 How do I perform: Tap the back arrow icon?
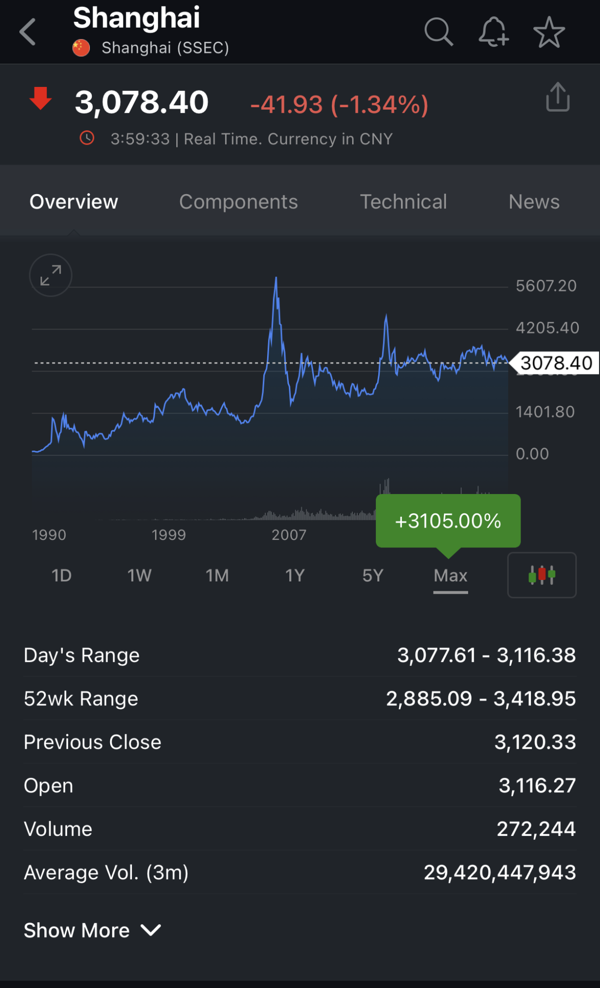28,32
